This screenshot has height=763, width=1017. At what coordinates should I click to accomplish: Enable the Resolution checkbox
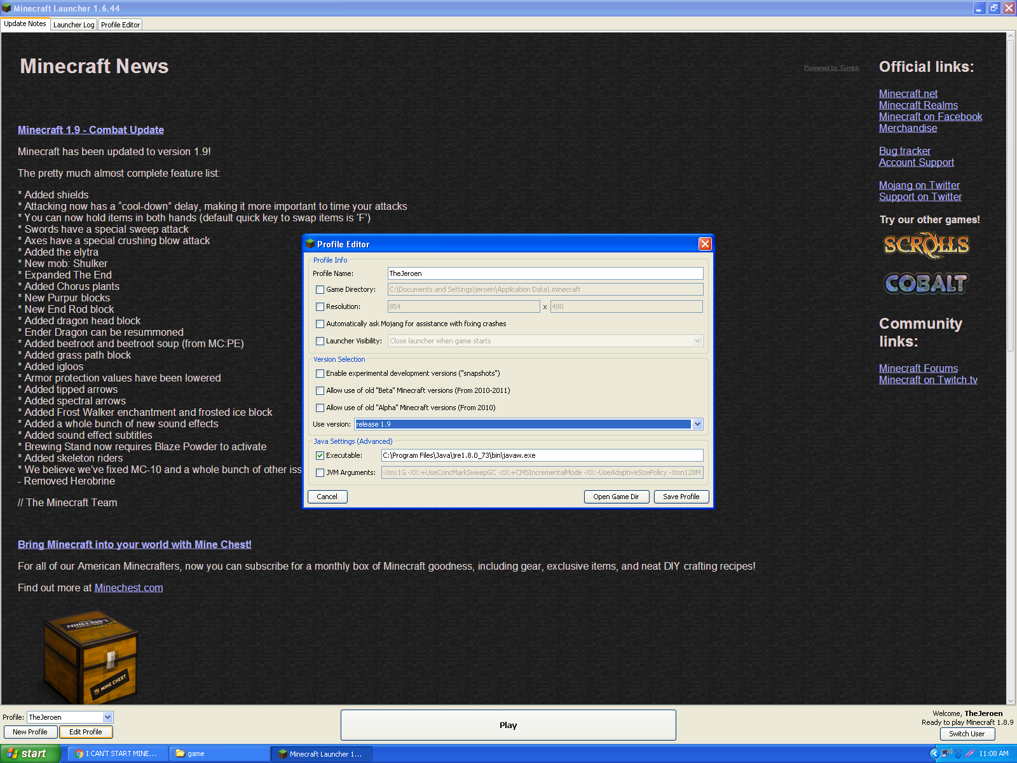pos(320,306)
